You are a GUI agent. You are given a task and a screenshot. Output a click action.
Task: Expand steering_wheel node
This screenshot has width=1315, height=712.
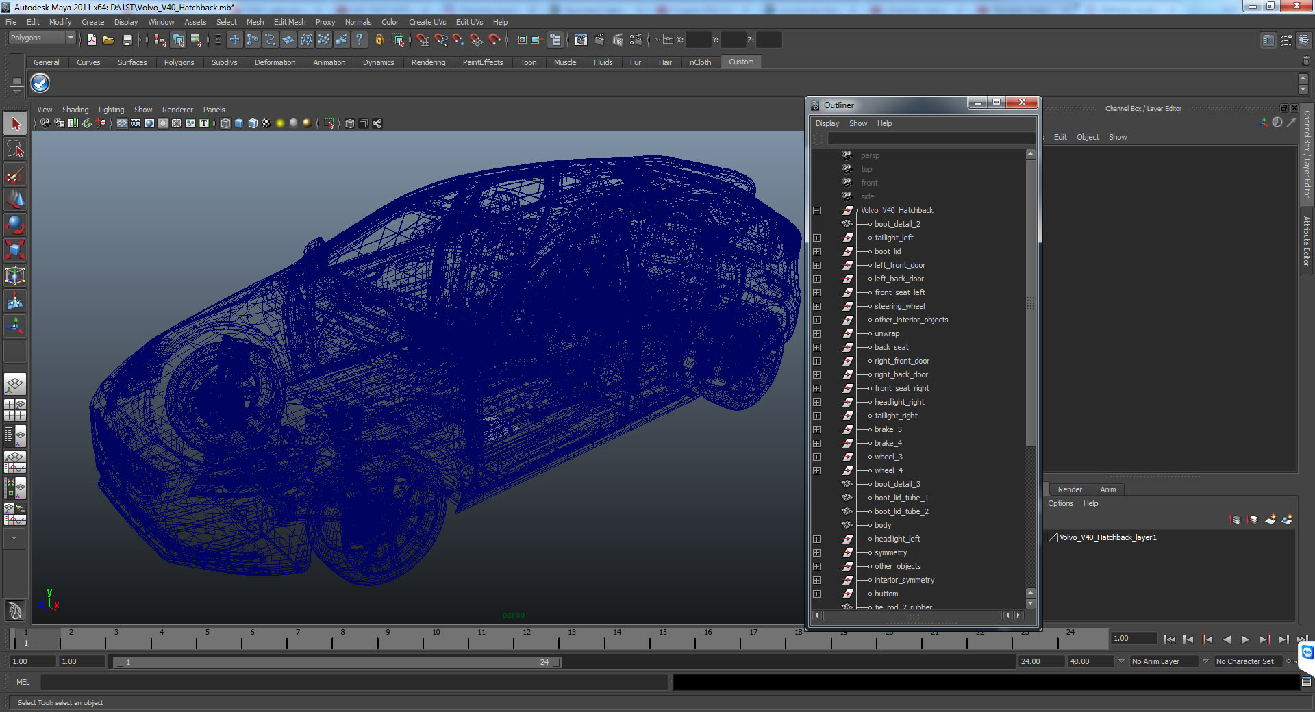[x=816, y=306]
